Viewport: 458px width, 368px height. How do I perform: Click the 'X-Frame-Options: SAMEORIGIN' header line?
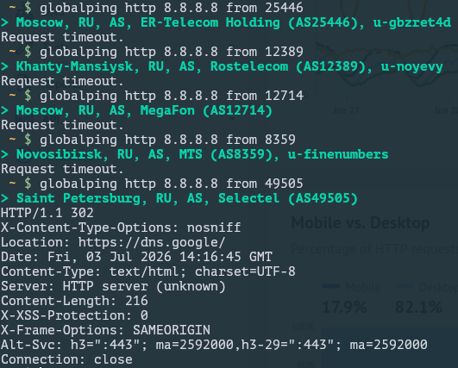(x=105, y=330)
